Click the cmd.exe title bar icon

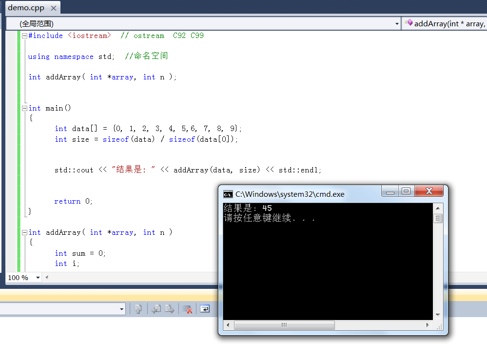228,194
